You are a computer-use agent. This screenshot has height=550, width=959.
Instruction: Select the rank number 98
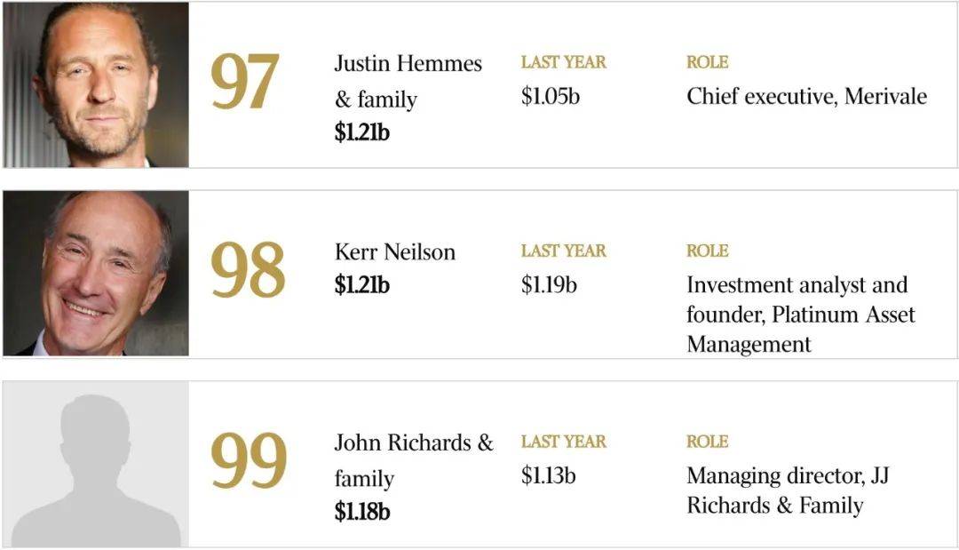(x=248, y=270)
